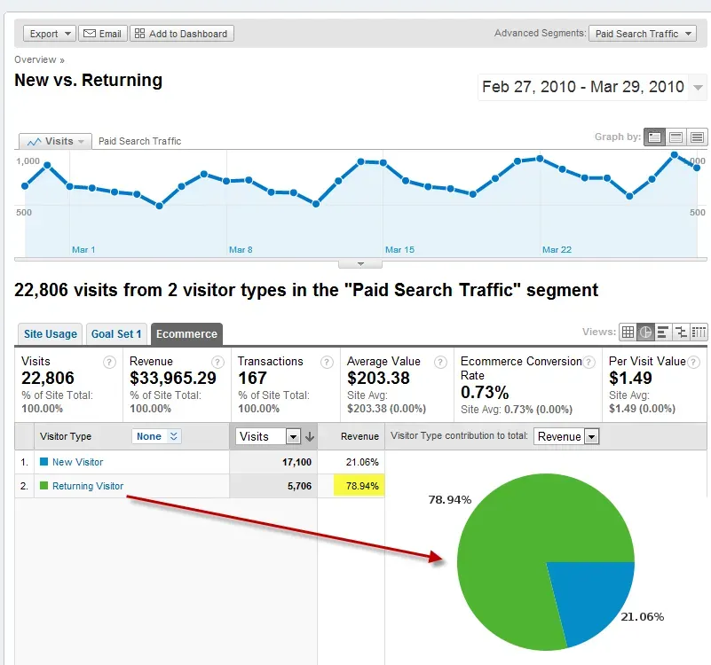This screenshot has width=711, height=665.
Task: Click the last Graph by display icon
Action: (698, 137)
